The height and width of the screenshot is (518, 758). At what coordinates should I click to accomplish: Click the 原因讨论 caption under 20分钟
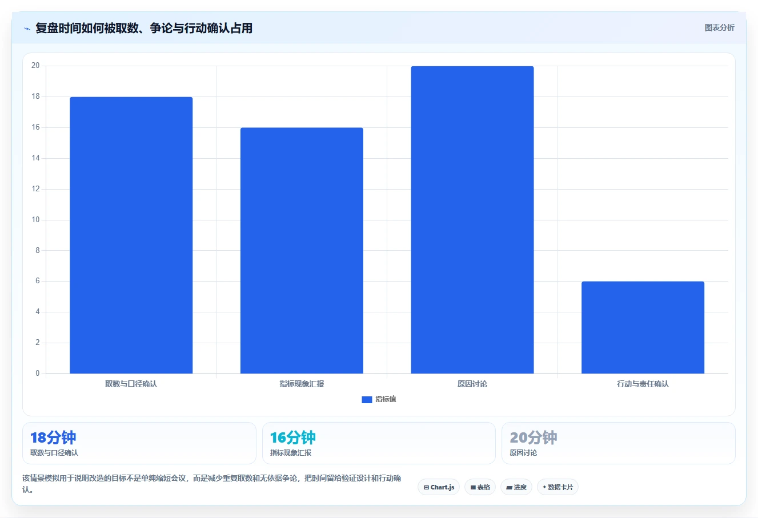coord(523,453)
